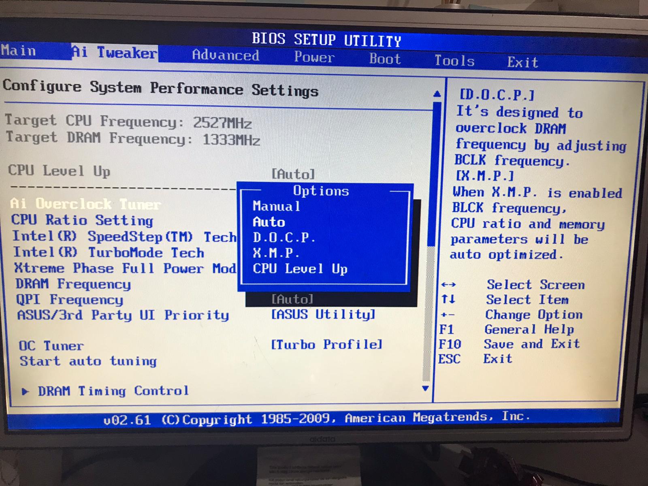
Task: Open the CPU Level Up [Auto] value
Action: tap(293, 174)
